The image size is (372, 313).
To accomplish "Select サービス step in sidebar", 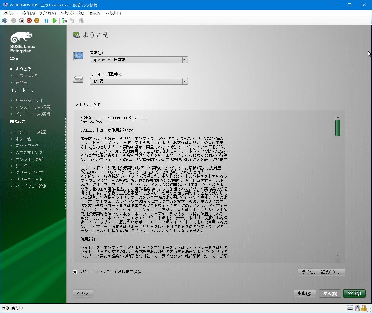I will coord(23,166).
